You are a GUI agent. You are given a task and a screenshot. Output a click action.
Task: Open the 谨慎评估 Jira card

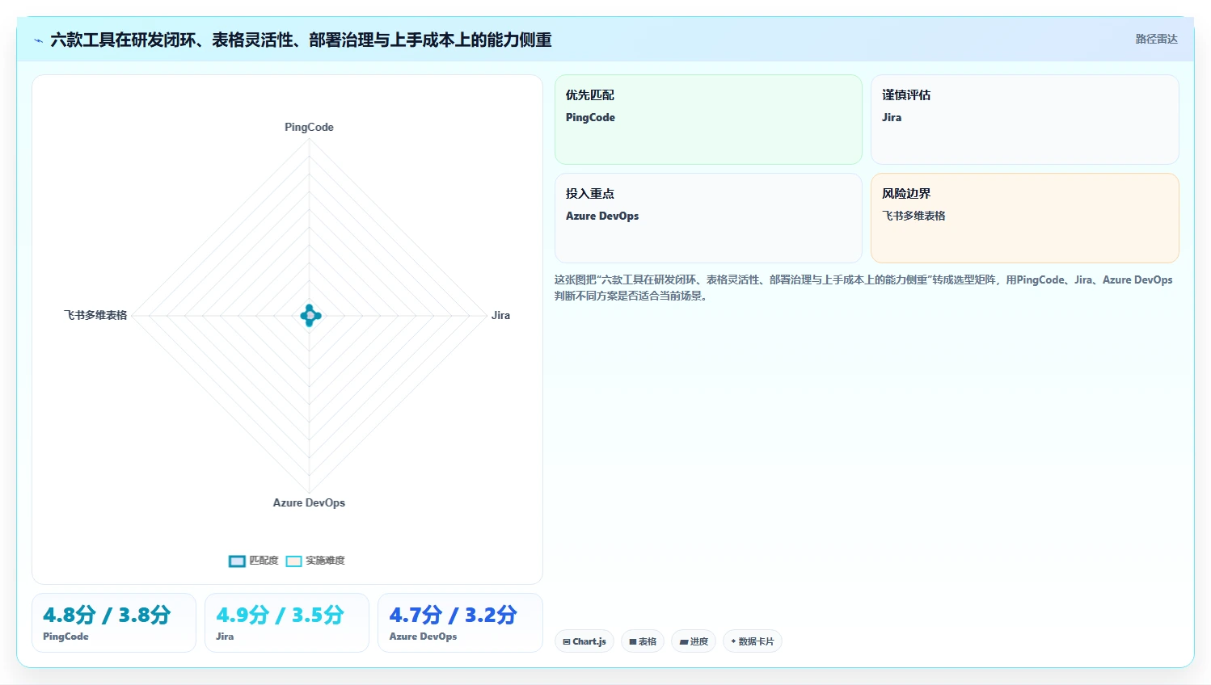[x=1024, y=120]
